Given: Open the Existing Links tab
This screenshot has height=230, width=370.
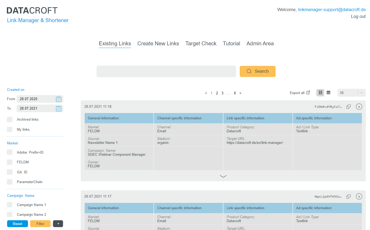Looking at the screenshot, I should pyautogui.click(x=115, y=44).
